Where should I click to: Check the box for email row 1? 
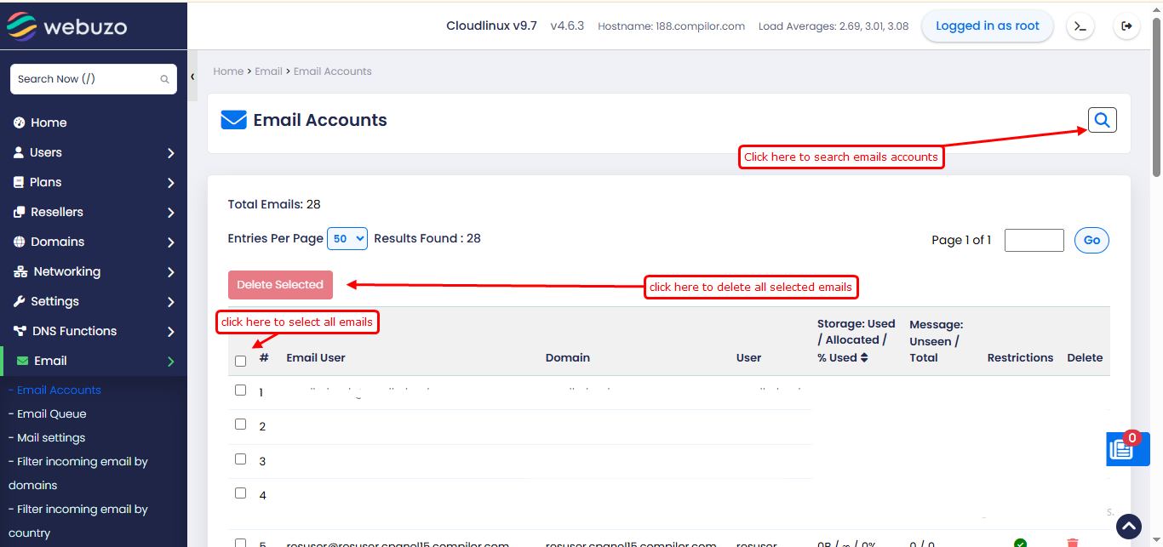tap(240, 390)
